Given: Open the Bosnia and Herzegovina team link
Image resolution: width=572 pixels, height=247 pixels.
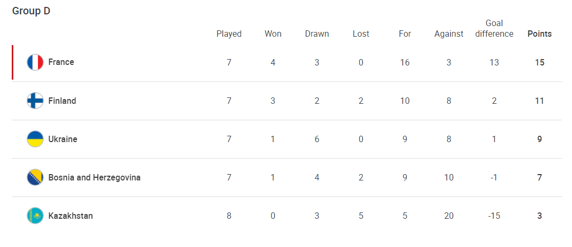Looking at the screenshot, I should tap(94, 177).
